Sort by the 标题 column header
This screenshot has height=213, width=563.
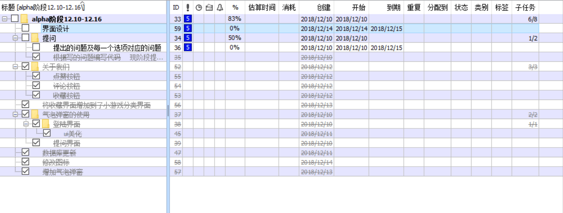coord(83,7)
